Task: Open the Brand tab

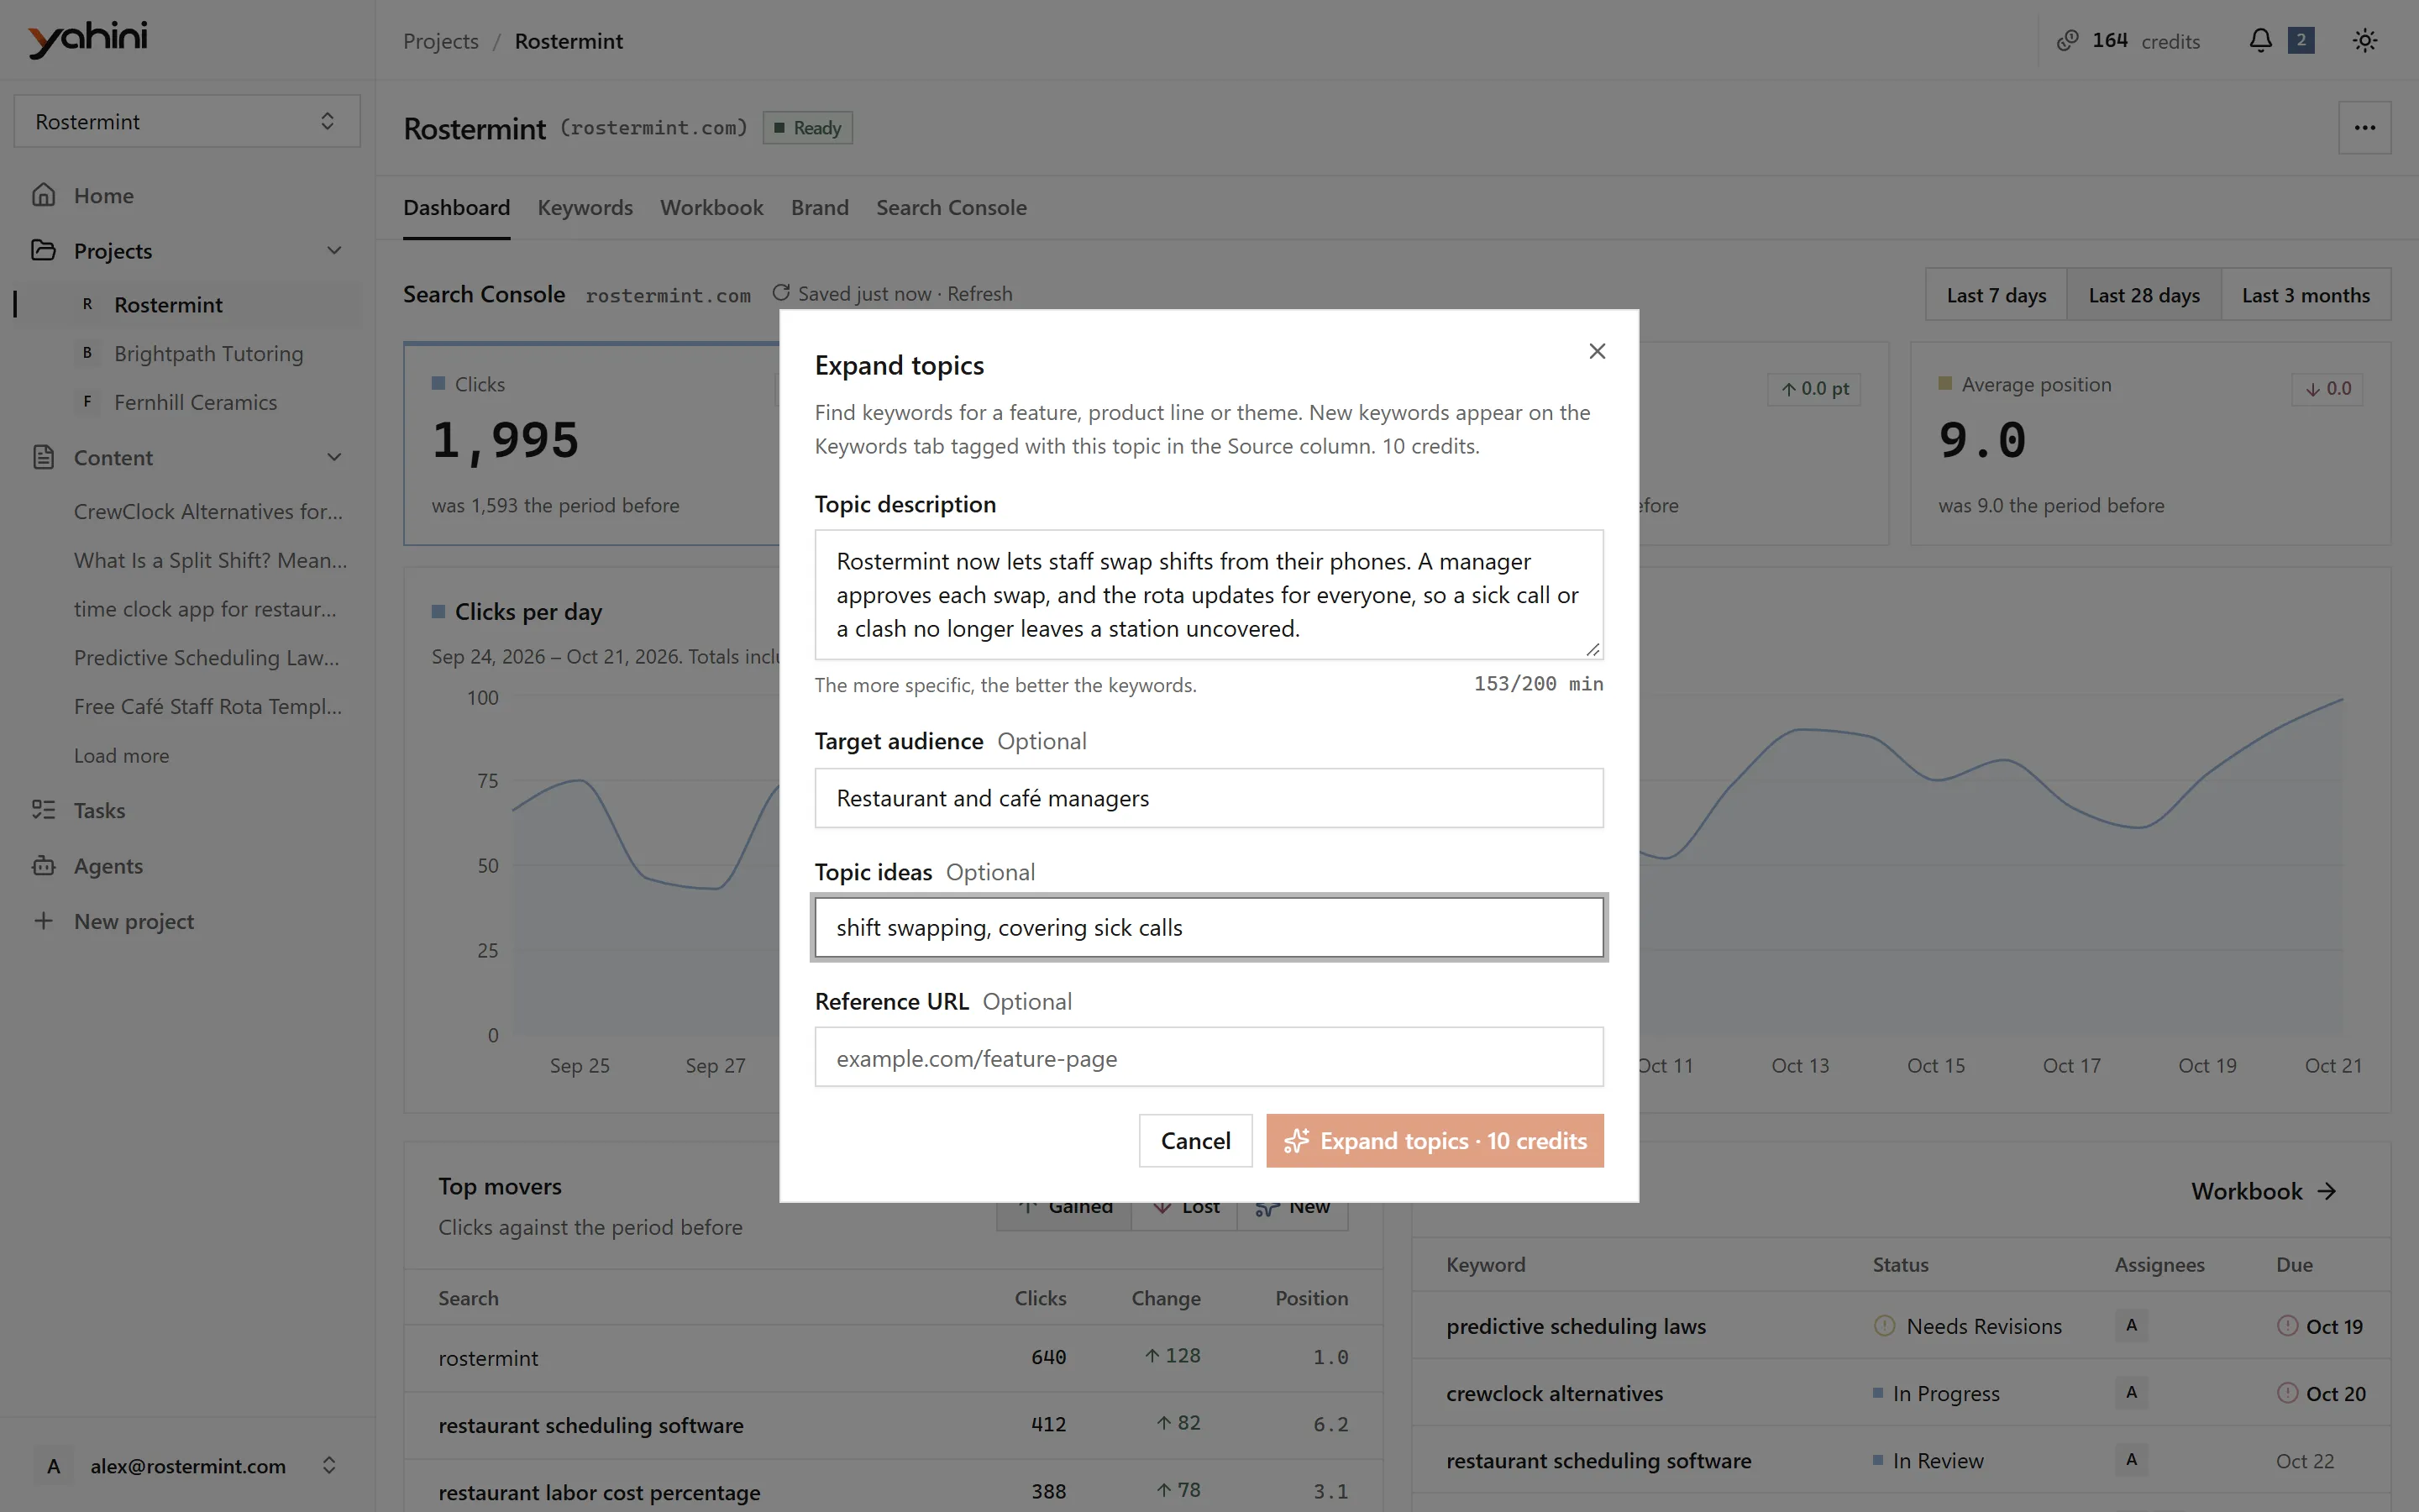Action: click(820, 207)
